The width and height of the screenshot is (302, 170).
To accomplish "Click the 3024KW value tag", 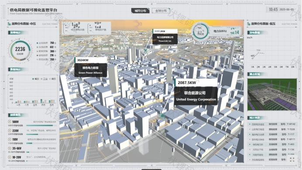I will tap(90, 60).
